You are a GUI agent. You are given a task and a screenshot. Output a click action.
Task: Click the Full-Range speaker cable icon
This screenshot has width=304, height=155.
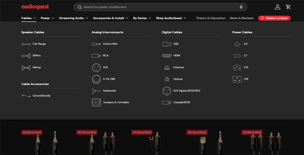point(26,44)
